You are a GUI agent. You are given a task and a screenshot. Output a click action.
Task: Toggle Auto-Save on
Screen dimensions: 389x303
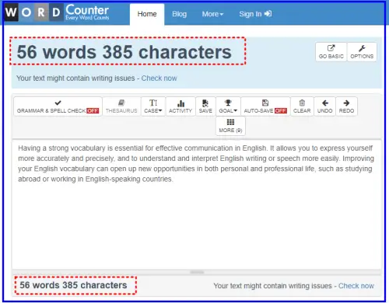click(265, 106)
